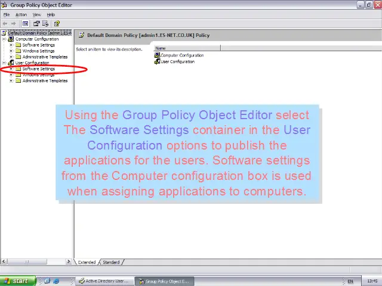
Task: Expand Software Settings under User Configuration
Action: coord(11,69)
